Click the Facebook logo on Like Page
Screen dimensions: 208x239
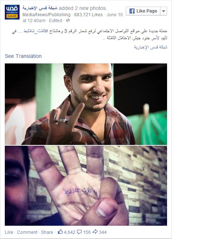click(132, 11)
